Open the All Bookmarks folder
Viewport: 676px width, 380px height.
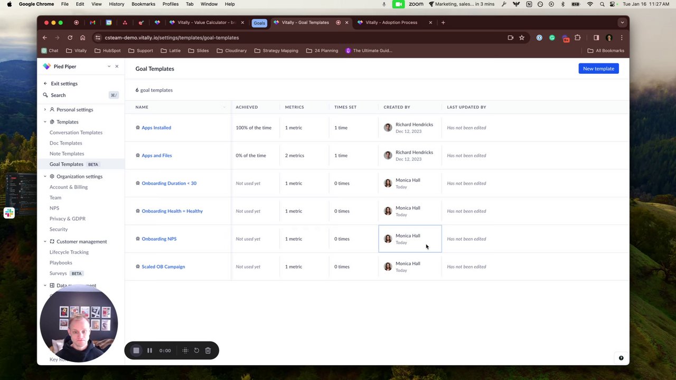pos(606,51)
